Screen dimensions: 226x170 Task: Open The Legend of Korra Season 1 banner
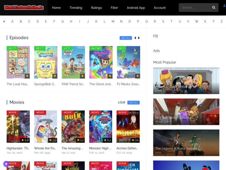coord(186,143)
